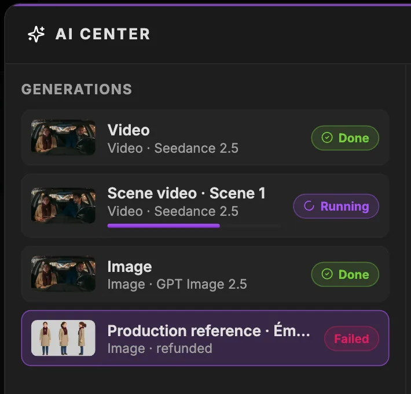This screenshot has width=411, height=394.
Task: Click the Running status badge
Action: point(336,206)
